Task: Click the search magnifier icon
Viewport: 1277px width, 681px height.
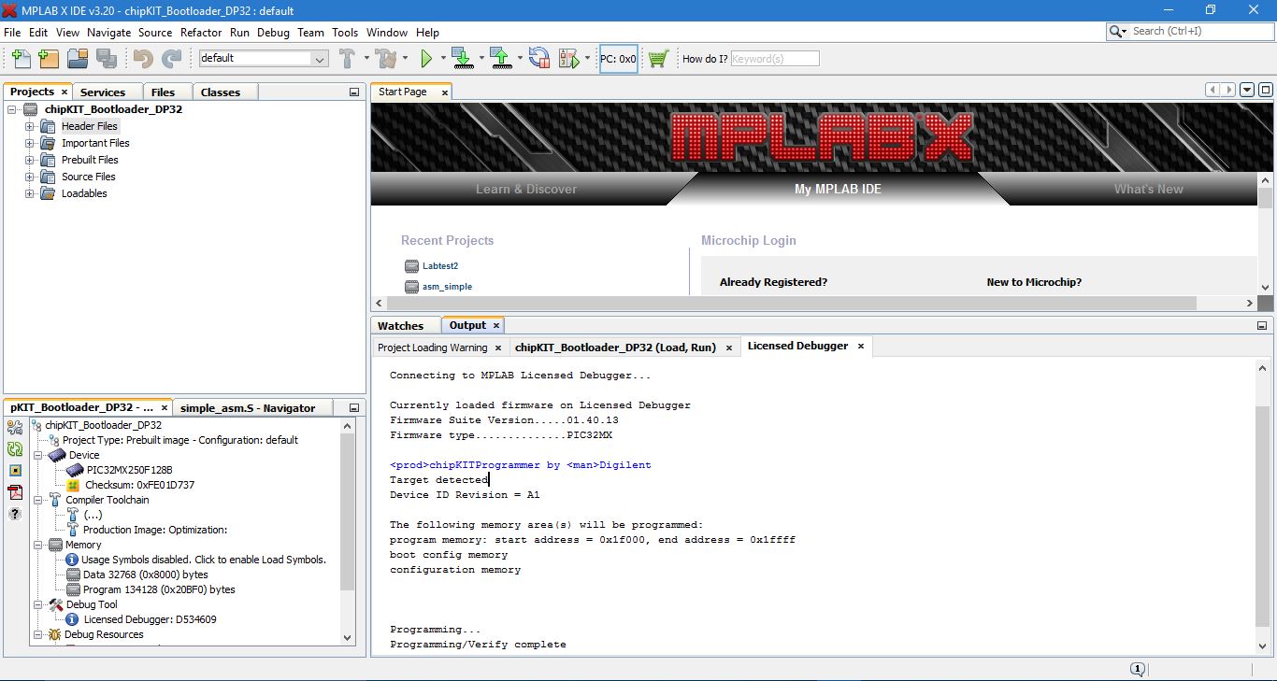Action: tap(1117, 31)
